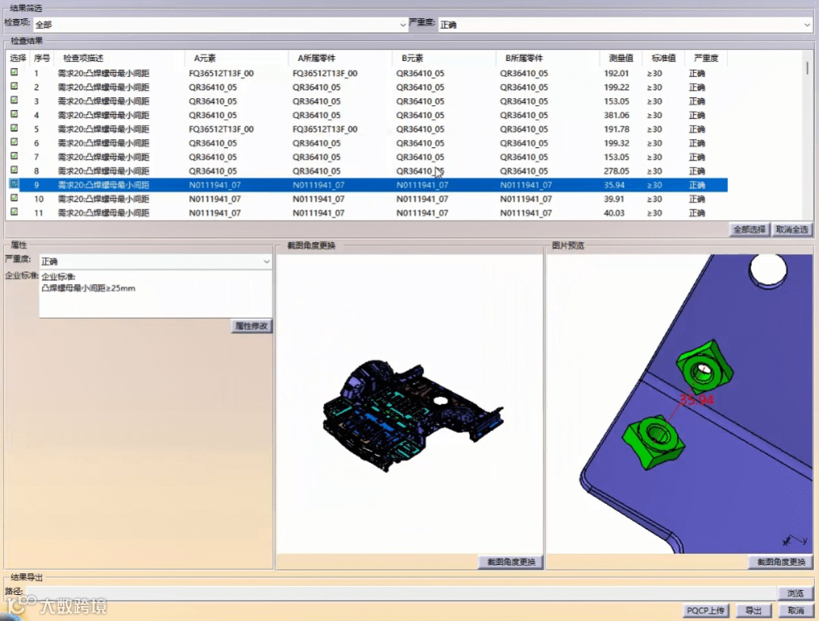Click the 导出 export button
The width and height of the screenshot is (819, 621).
point(753,611)
